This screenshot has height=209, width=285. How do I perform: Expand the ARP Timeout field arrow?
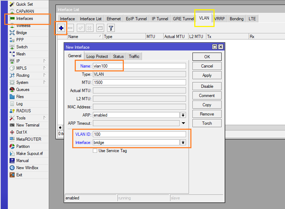183,123
